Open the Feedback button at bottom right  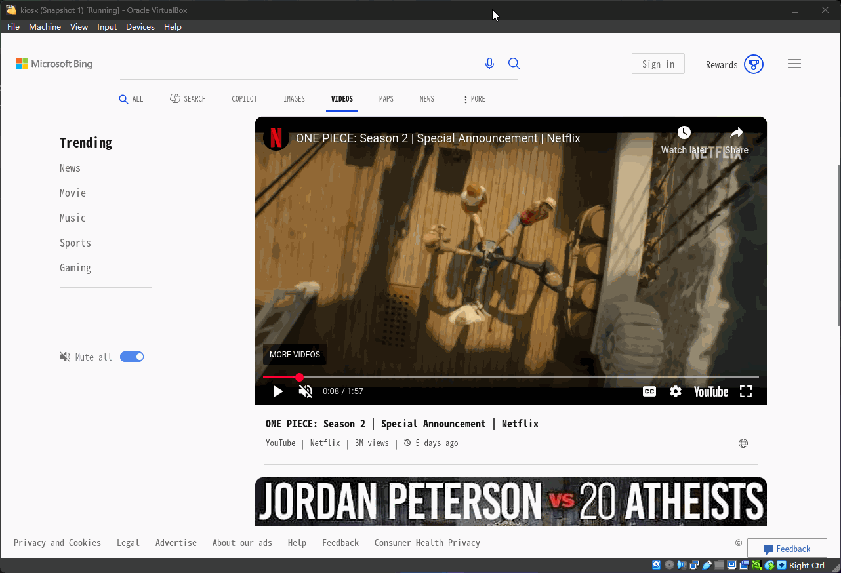click(787, 549)
